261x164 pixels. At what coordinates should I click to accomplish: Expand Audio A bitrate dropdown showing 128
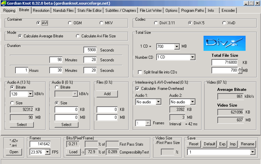[x=30, y=94]
